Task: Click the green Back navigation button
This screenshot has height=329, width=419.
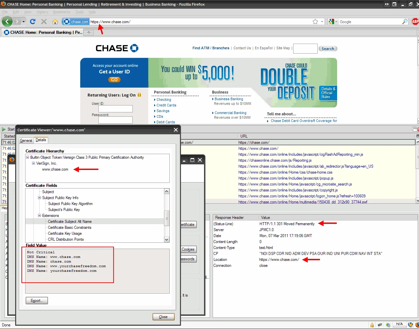Action: [x=7, y=21]
